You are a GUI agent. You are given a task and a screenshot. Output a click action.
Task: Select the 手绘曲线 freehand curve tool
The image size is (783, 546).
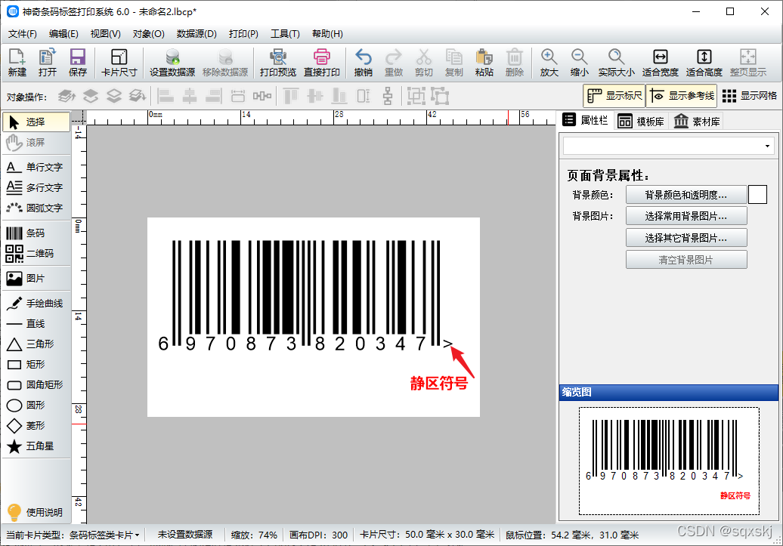36,303
